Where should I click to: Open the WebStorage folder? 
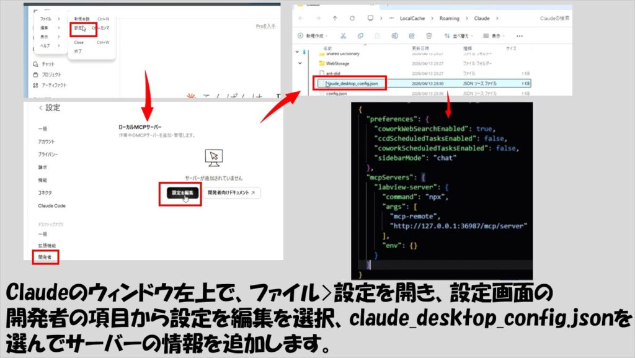point(337,63)
